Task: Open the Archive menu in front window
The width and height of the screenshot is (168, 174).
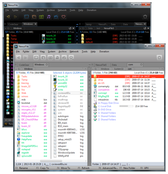Action: click(x=63, y=51)
